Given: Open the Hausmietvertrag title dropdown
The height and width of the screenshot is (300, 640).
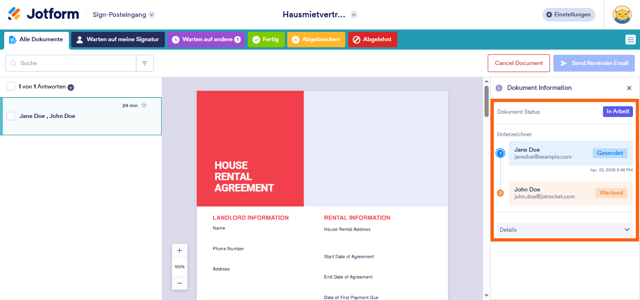Looking at the screenshot, I should [354, 15].
